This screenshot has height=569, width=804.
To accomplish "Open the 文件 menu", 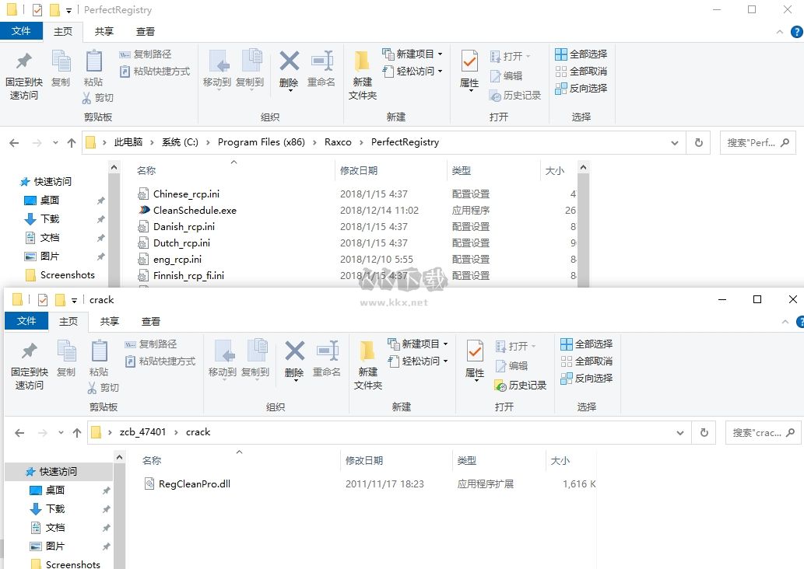I will pyautogui.click(x=23, y=31).
